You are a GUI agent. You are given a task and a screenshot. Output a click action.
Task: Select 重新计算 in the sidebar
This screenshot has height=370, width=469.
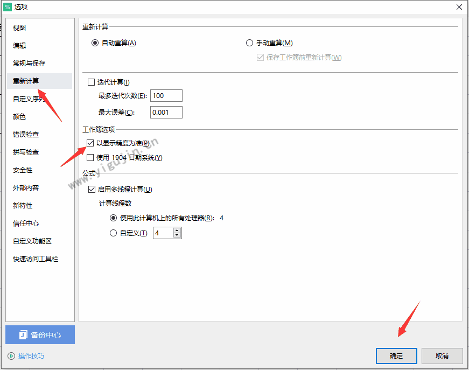(39, 81)
